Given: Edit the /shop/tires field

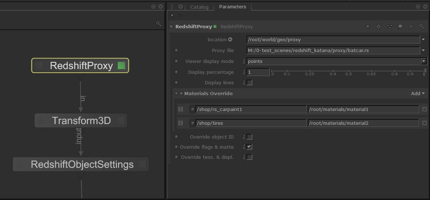Looking at the screenshot, I should [251, 123].
